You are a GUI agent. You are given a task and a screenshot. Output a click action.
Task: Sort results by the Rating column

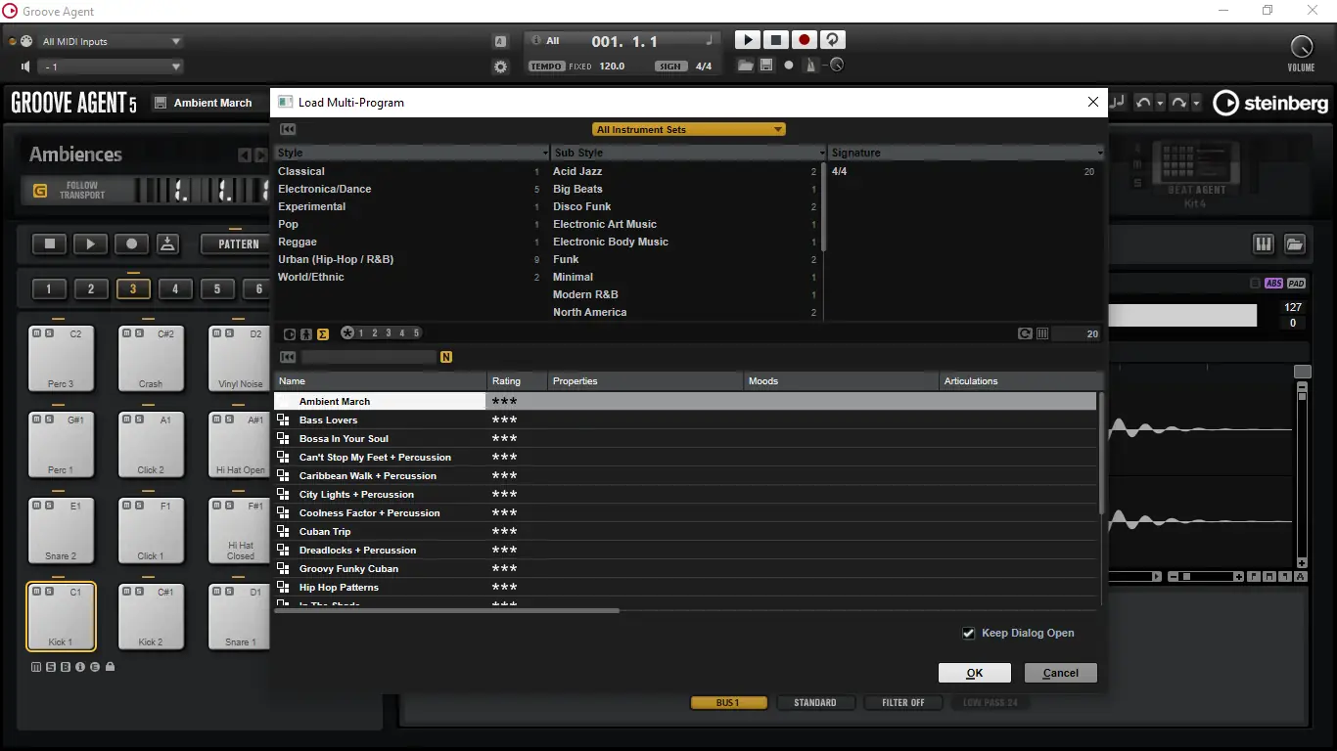point(517,380)
